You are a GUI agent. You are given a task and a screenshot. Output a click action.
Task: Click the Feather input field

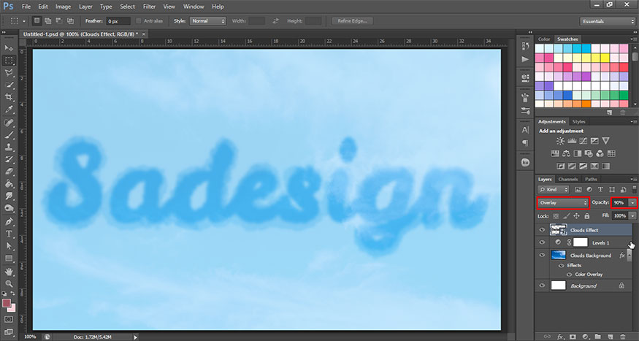click(117, 21)
